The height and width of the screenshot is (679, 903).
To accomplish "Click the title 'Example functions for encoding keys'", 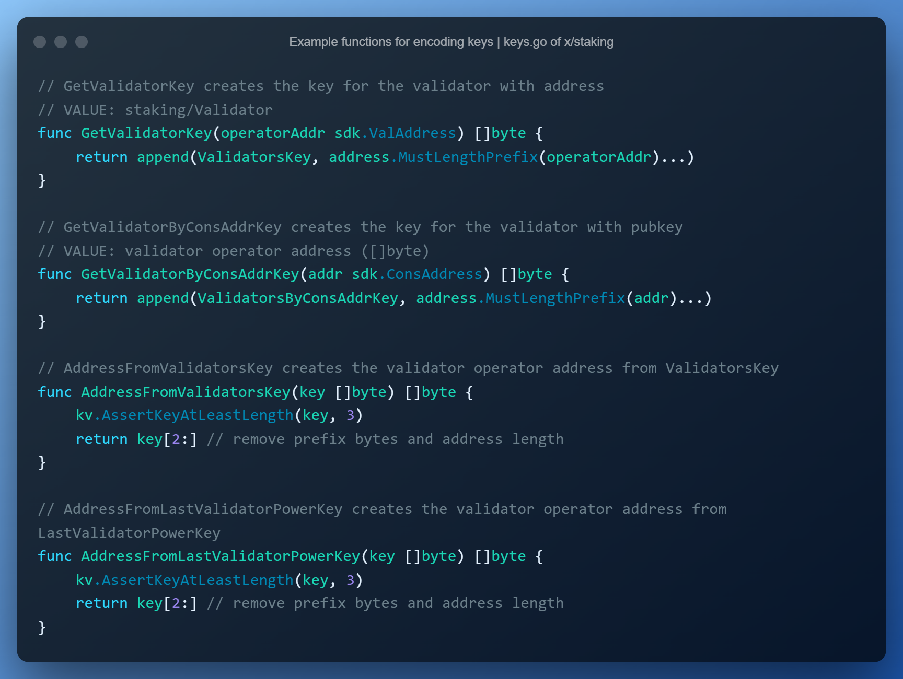I will coord(391,42).
